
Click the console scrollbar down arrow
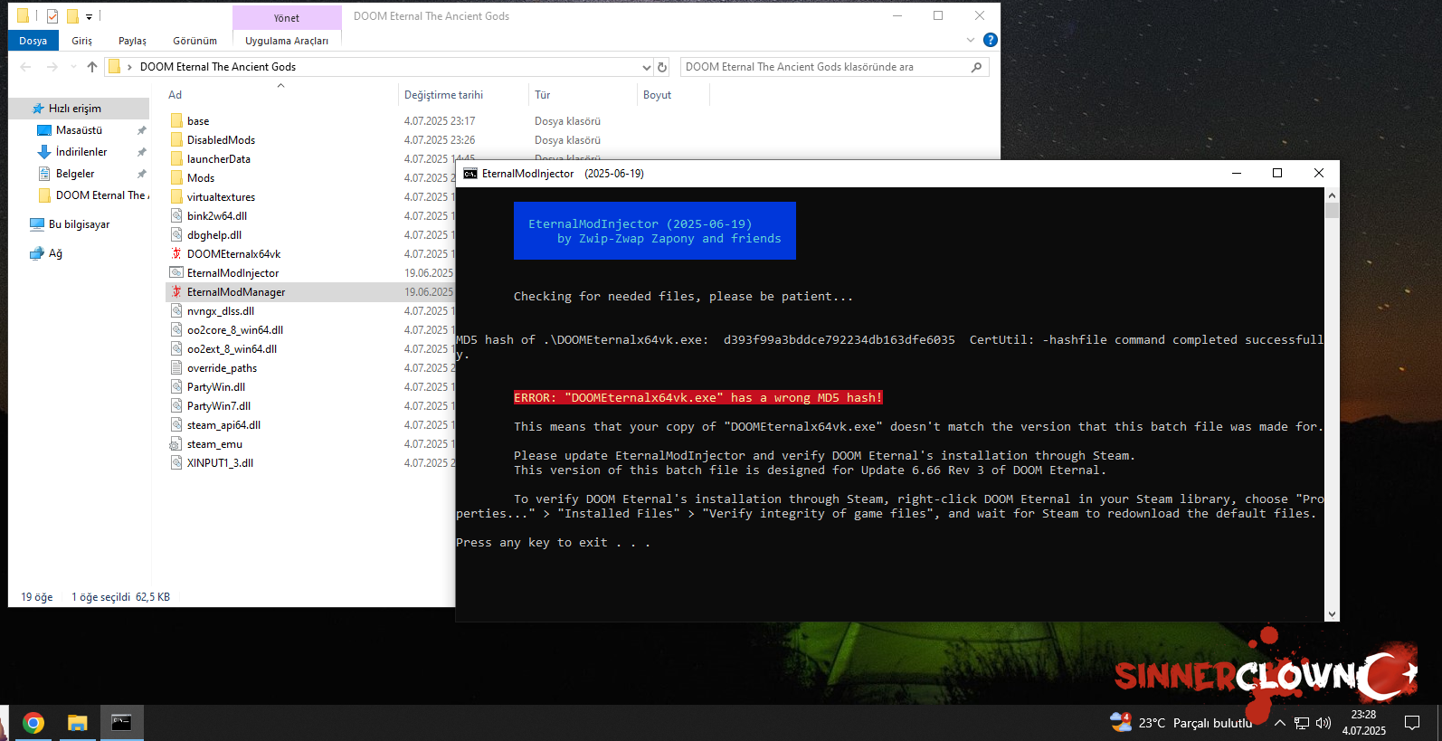(1332, 613)
